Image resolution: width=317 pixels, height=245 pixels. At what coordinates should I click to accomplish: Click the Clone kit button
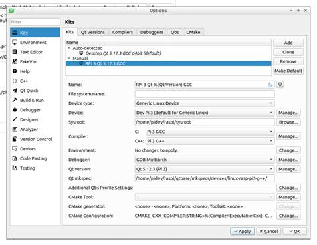point(288,52)
